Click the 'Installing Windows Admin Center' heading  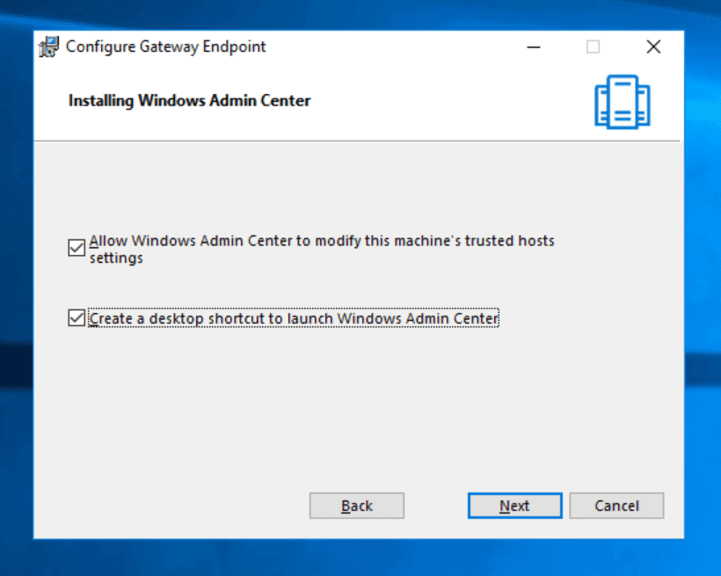(189, 100)
